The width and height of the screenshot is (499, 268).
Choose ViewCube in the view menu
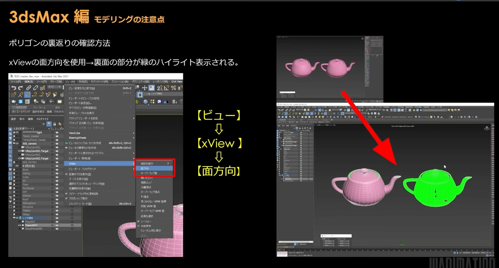100,133
